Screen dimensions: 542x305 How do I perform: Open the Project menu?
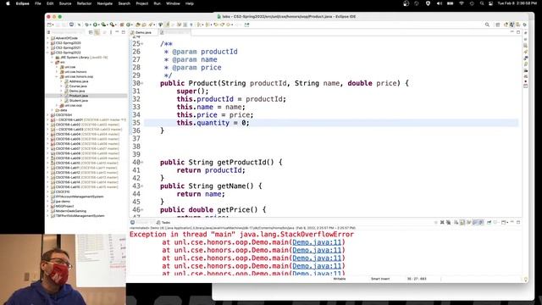(141, 3)
